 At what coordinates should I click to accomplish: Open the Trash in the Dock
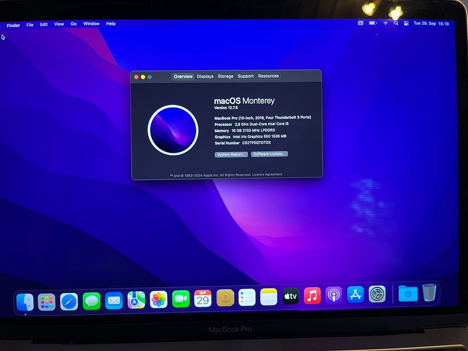(429, 292)
